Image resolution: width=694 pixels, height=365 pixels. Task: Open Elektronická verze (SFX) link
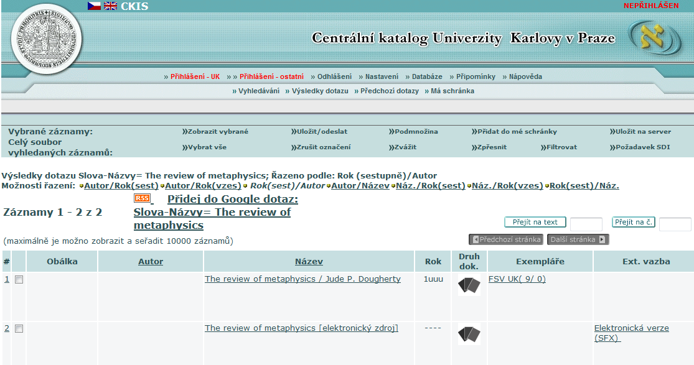pos(632,333)
